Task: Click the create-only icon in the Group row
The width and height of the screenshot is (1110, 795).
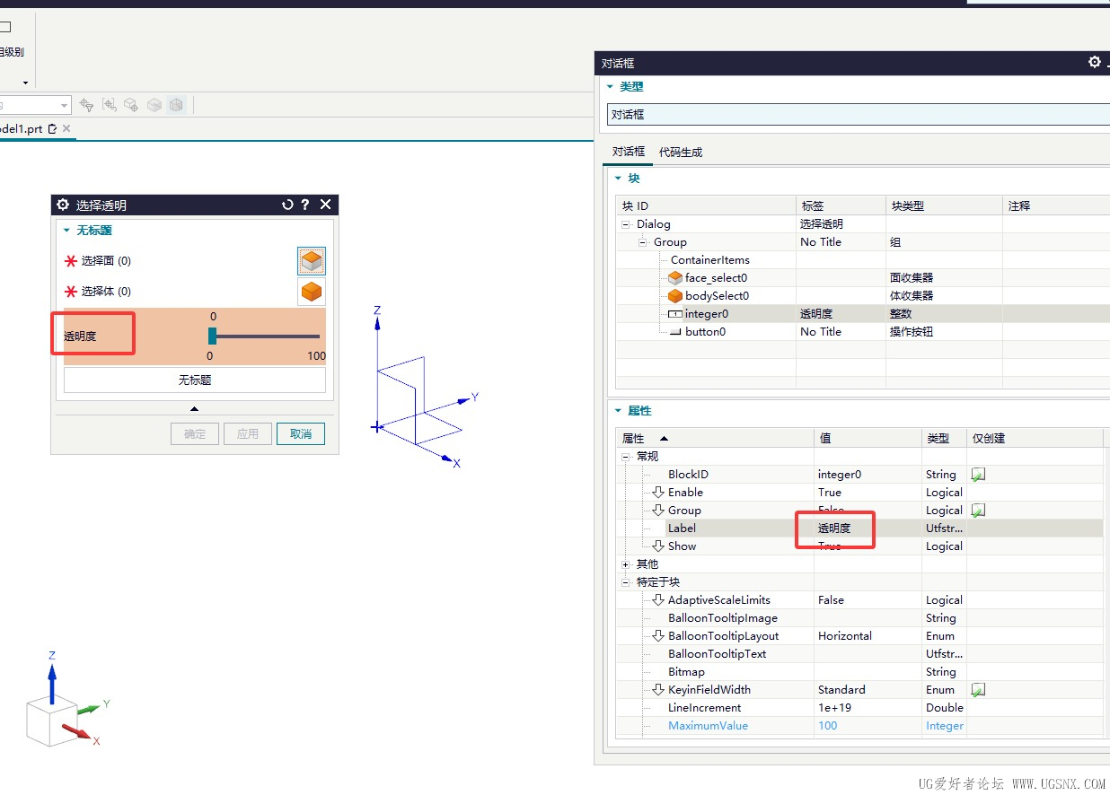Action: pos(978,511)
